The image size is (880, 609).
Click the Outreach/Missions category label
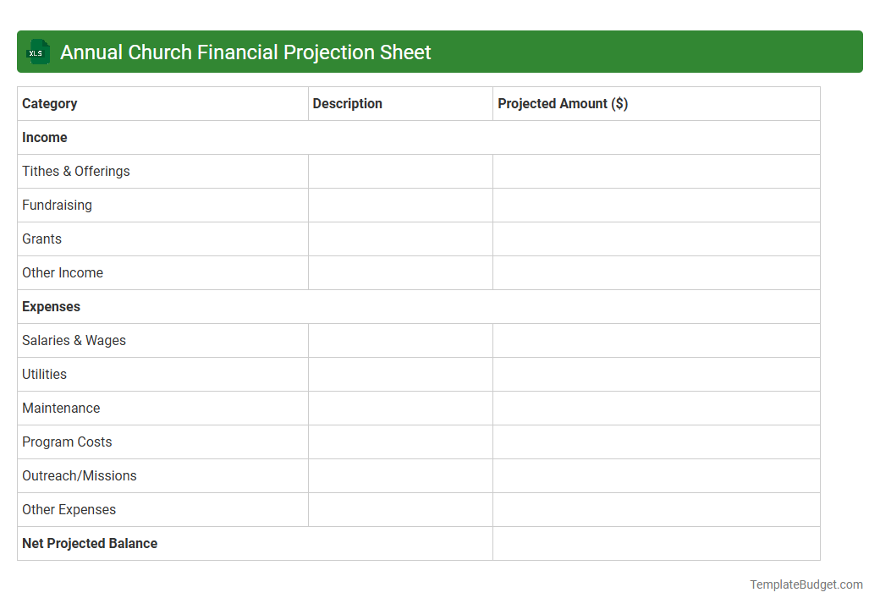pyautogui.click(x=79, y=475)
